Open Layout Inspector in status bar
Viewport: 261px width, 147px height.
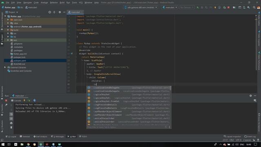(x=232, y=136)
